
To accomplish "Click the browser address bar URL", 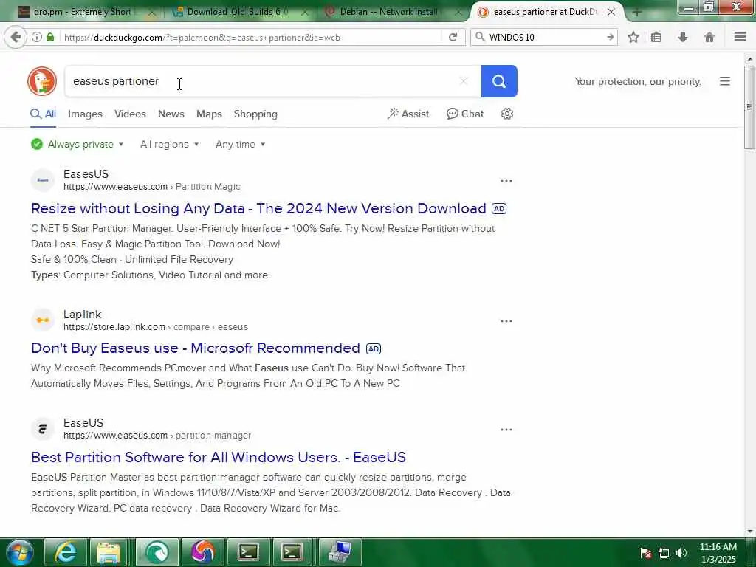I will pos(251,37).
